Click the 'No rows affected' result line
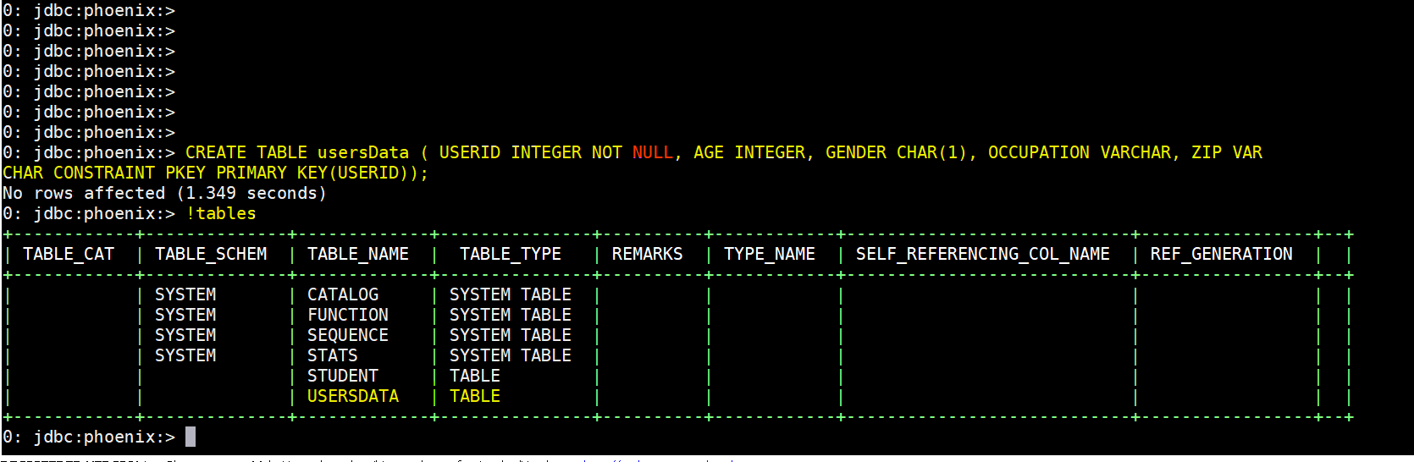This screenshot has width=1414, height=462. pyautogui.click(x=164, y=193)
